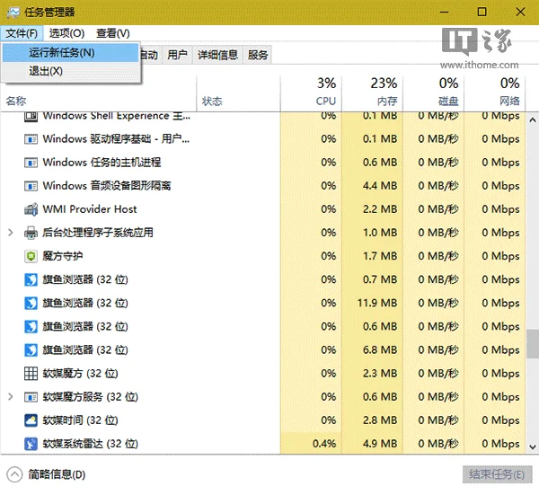Choose 退出(X) from the File menu

[71, 71]
